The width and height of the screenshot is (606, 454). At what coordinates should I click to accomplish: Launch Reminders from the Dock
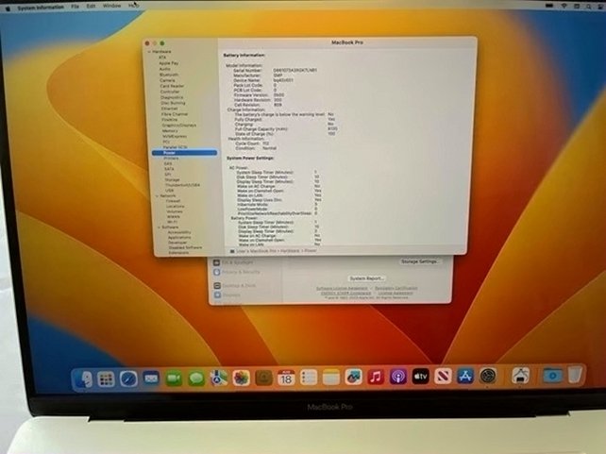309,378
